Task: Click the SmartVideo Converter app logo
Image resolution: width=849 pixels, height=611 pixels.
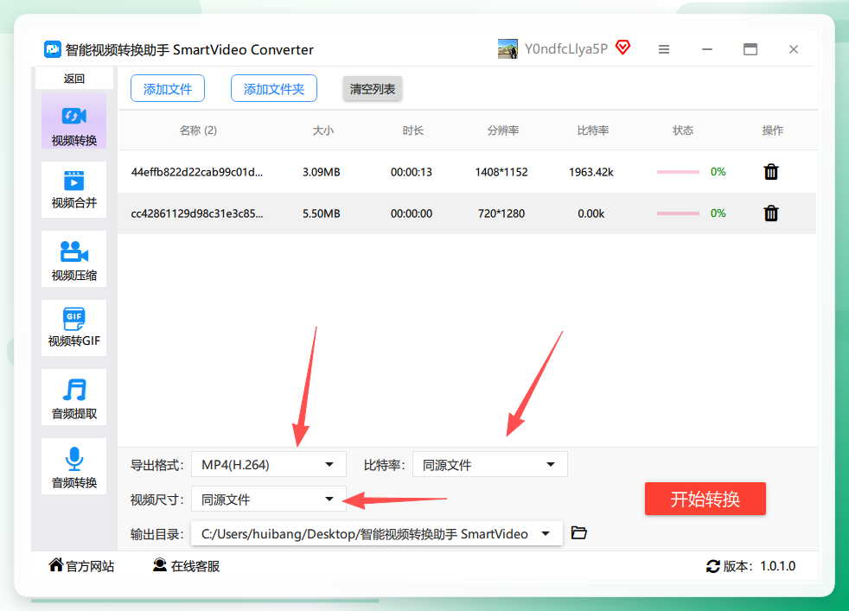Action: tap(53, 49)
